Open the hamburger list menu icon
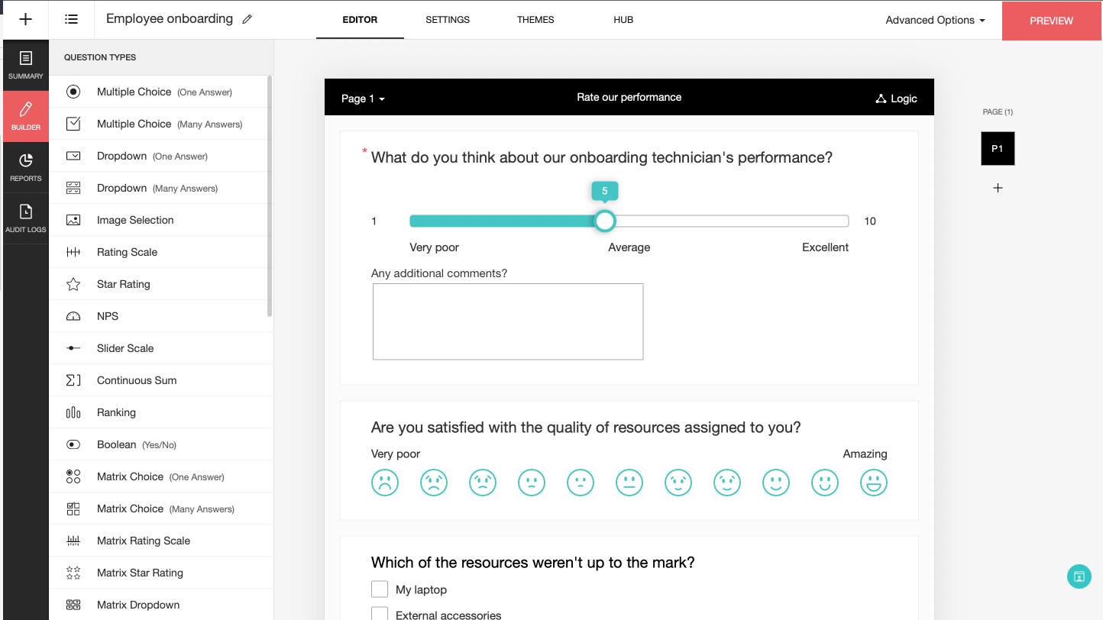Image resolution: width=1103 pixels, height=620 pixels. tap(71, 20)
